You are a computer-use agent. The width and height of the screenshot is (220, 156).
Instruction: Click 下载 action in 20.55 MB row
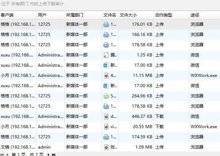tap(159, 127)
